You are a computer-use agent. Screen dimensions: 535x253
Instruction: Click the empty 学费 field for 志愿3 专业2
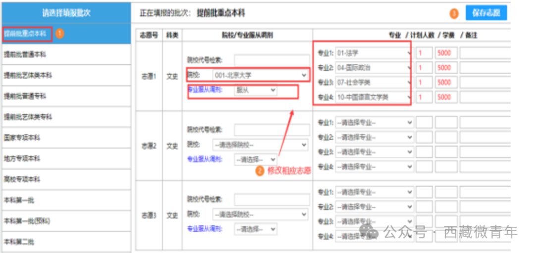(446, 206)
